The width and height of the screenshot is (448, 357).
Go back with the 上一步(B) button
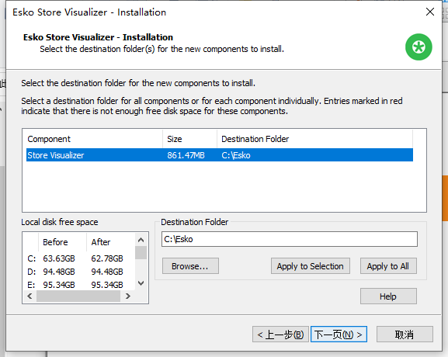tap(280, 334)
